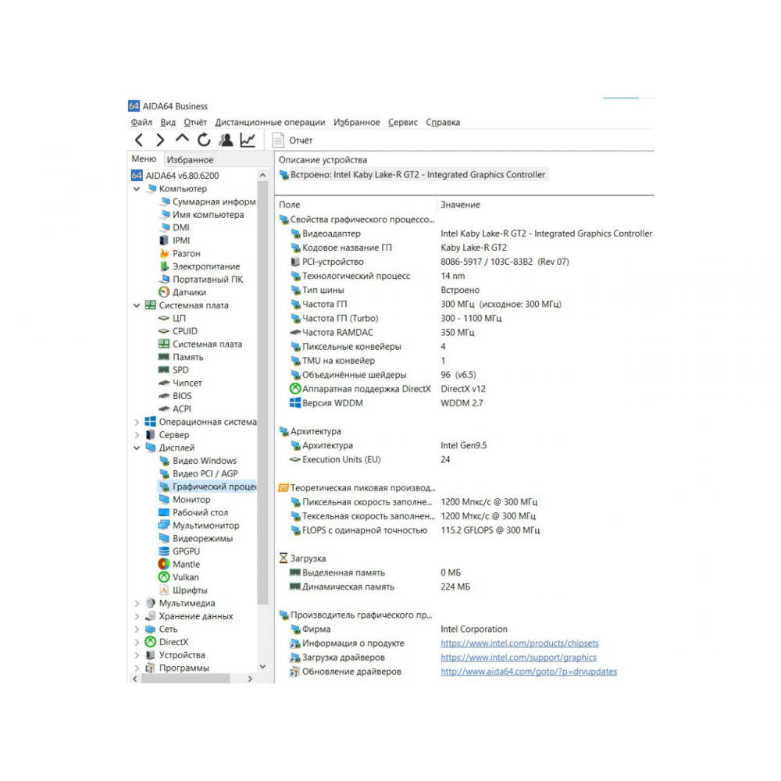Open the user management icon

click(x=226, y=140)
